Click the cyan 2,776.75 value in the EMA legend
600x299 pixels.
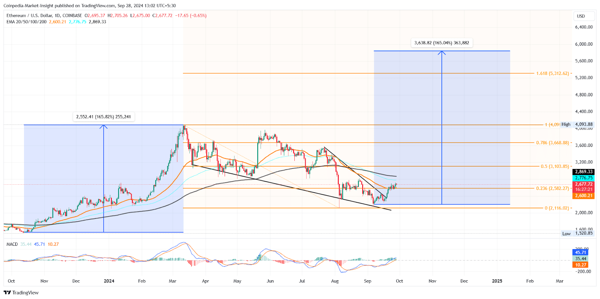click(x=77, y=22)
